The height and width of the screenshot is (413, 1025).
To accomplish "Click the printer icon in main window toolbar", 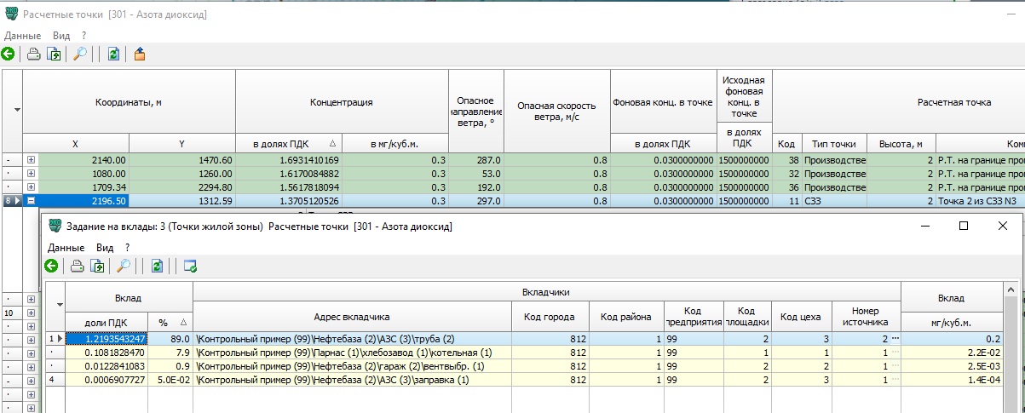I will tap(34, 54).
